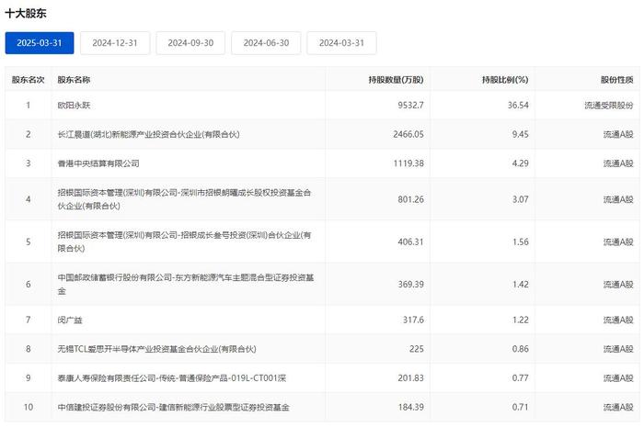
Task: Click share count 369.39
Action: [x=410, y=285]
